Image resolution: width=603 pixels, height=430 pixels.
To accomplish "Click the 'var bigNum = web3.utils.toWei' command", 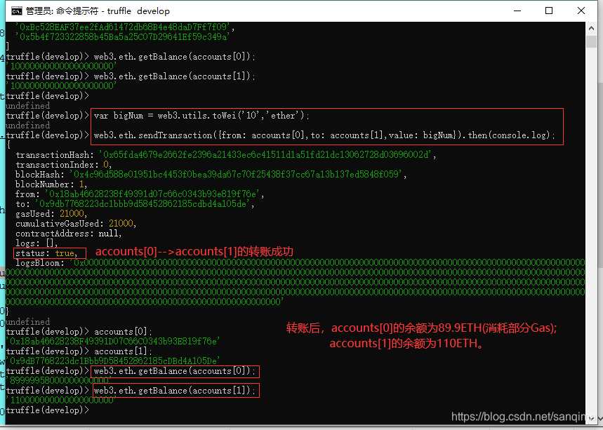I will pos(201,116).
